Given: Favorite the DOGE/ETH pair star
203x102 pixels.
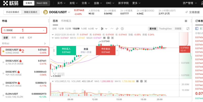Looking at the screenshot, I should coord(3,84).
